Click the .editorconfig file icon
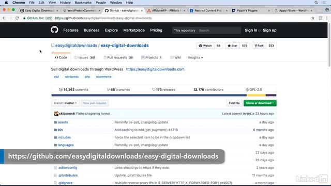331x186 pixels. (x=55, y=167)
